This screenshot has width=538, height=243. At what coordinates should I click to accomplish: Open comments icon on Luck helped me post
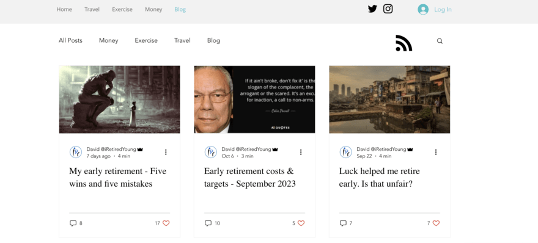click(x=343, y=223)
